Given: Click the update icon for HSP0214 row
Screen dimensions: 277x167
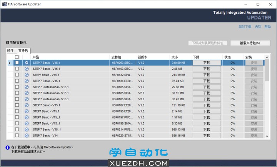Looking at the screenshot, I should [27, 130].
